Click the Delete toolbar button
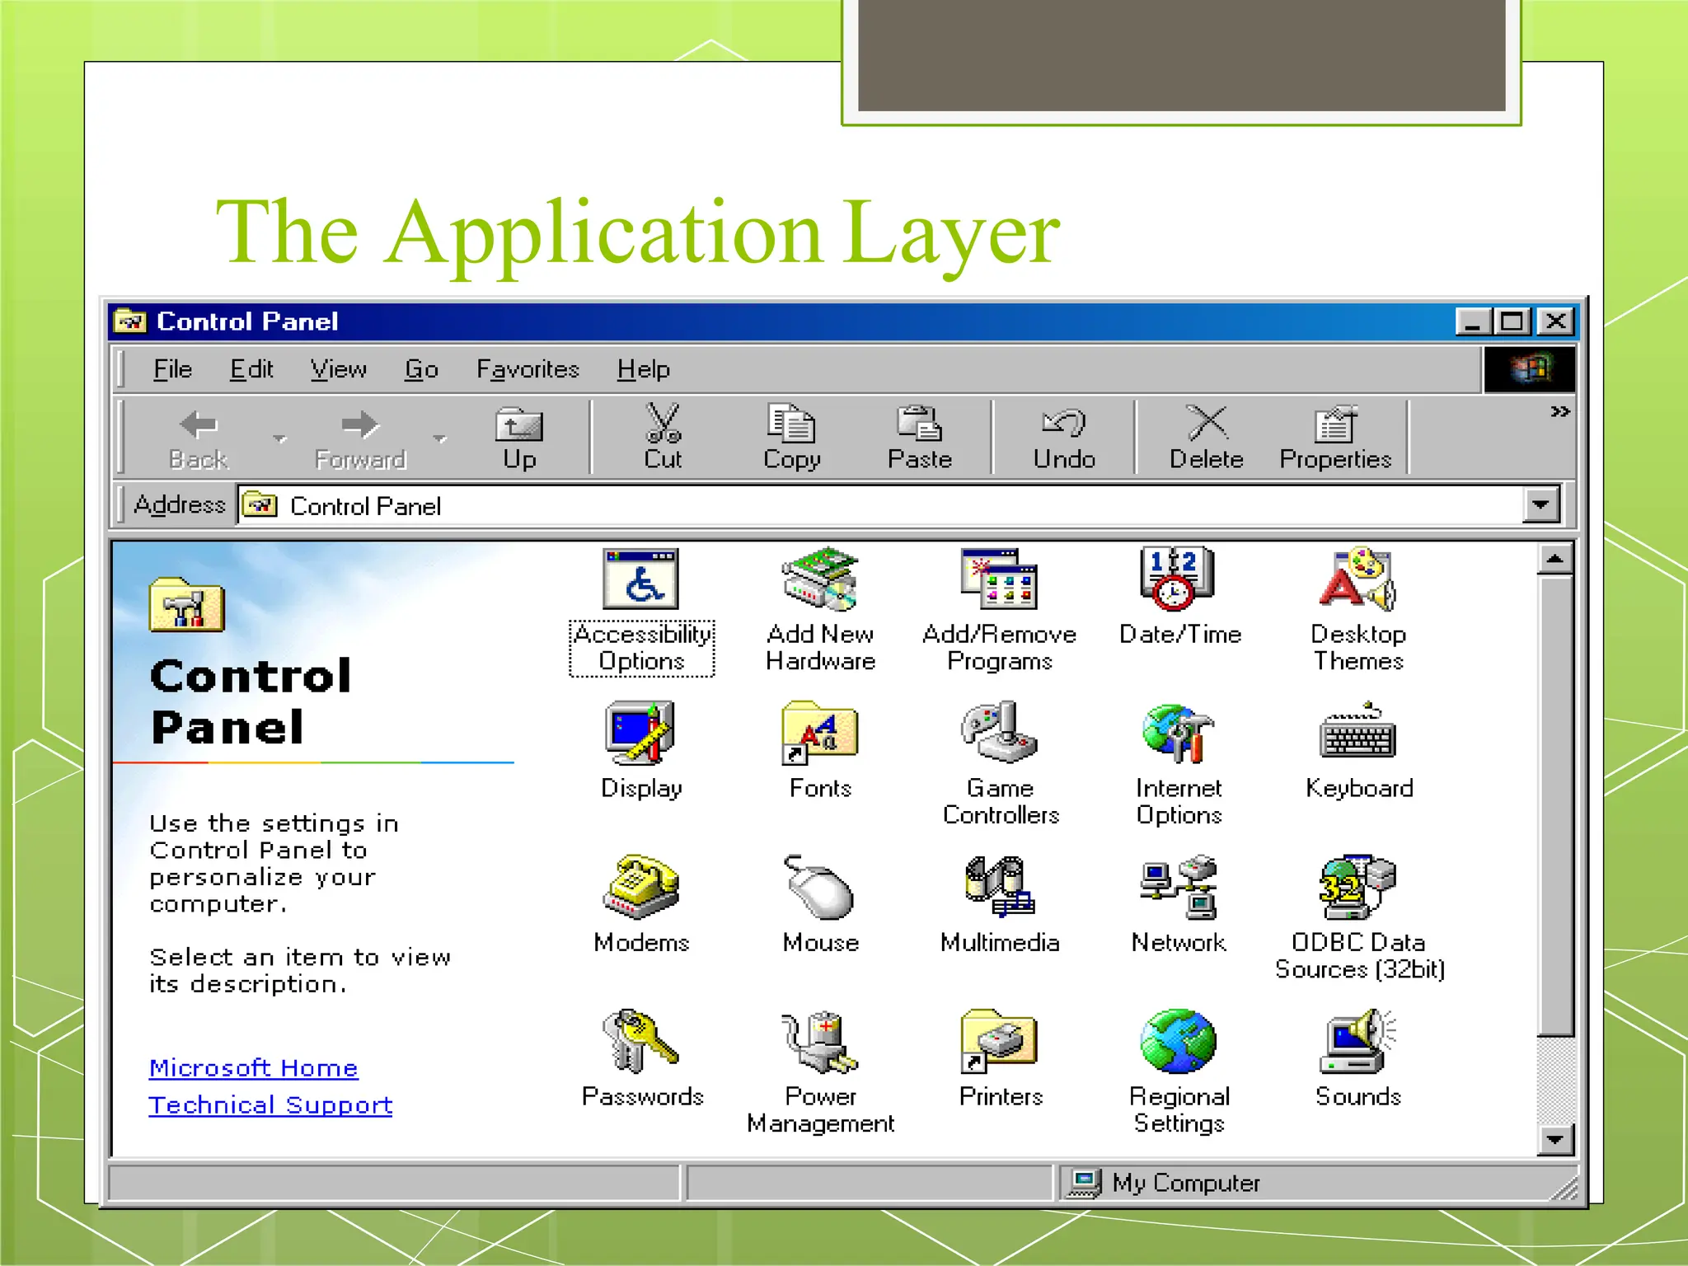Image resolution: width=1688 pixels, height=1266 pixels. [x=1207, y=438]
